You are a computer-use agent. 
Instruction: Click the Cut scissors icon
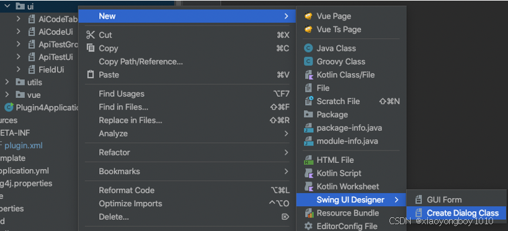(91, 35)
